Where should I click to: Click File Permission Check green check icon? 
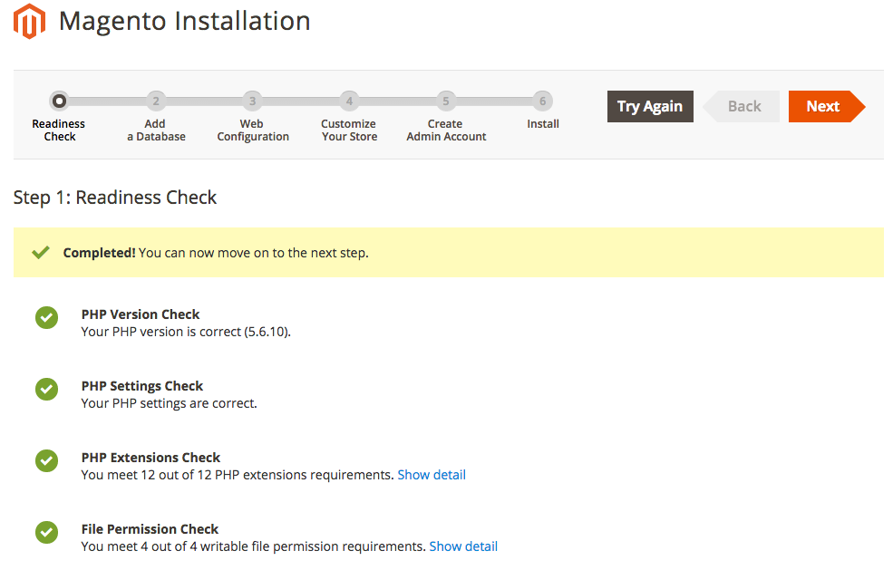click(x=47, y=533)
